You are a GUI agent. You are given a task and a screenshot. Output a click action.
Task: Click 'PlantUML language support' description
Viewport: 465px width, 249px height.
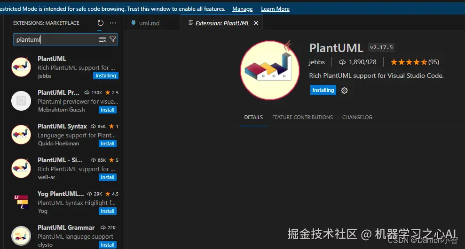75,237
